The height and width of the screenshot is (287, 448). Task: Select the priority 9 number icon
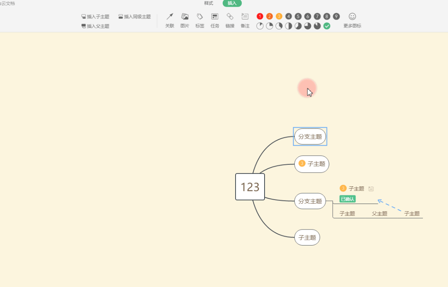pyautogui.click(x=336, y=16)
